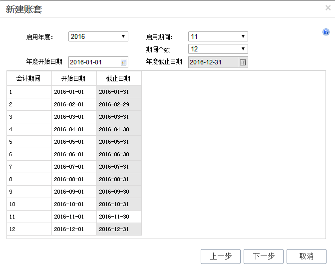This screenshot has height=268, width=335.
Task: Cancel with the 取消 button
Action: point(306,256)
